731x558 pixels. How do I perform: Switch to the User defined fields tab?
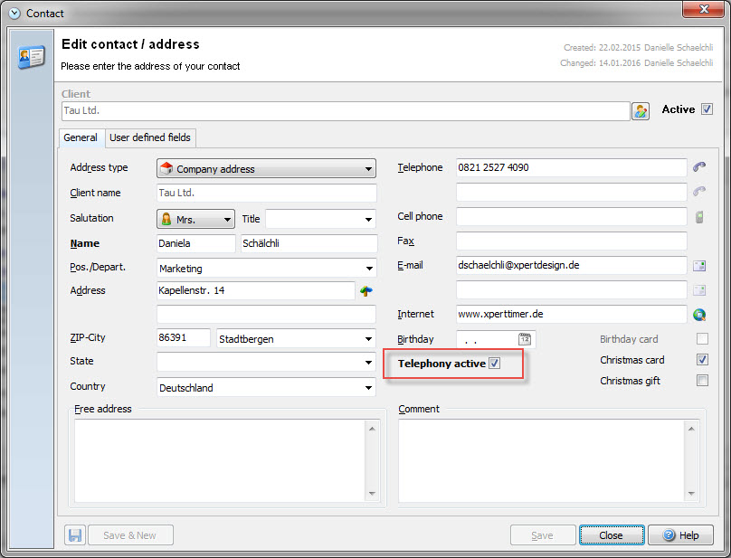pos(150,137)
